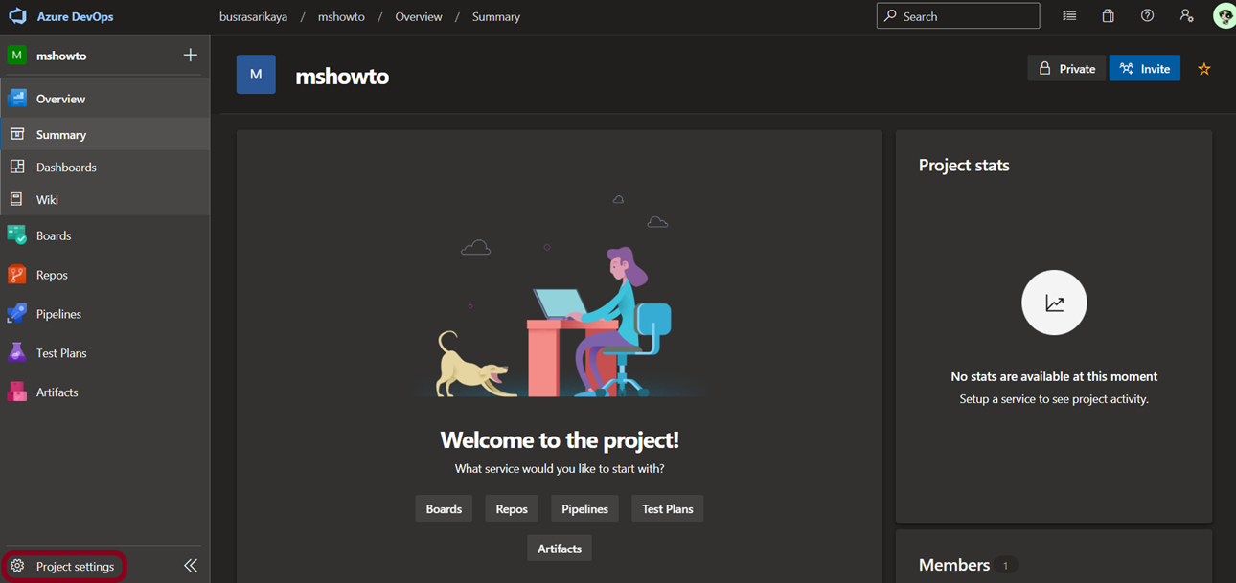Viewport: 1236px width, 583px height.
Task: Click the plus icon next to mshowto
Action: (190, 56)
